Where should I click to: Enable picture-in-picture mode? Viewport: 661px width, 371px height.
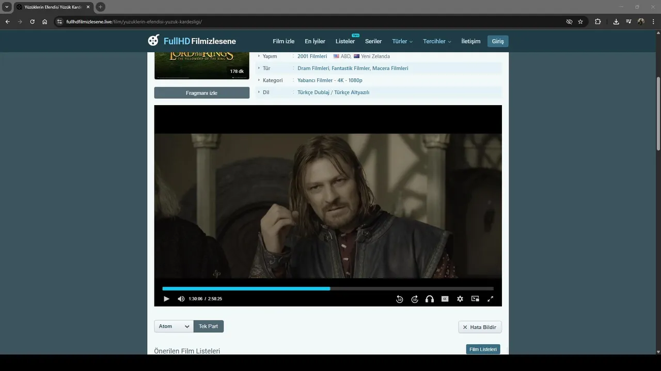pyautogui.click(x=475, y=299)
